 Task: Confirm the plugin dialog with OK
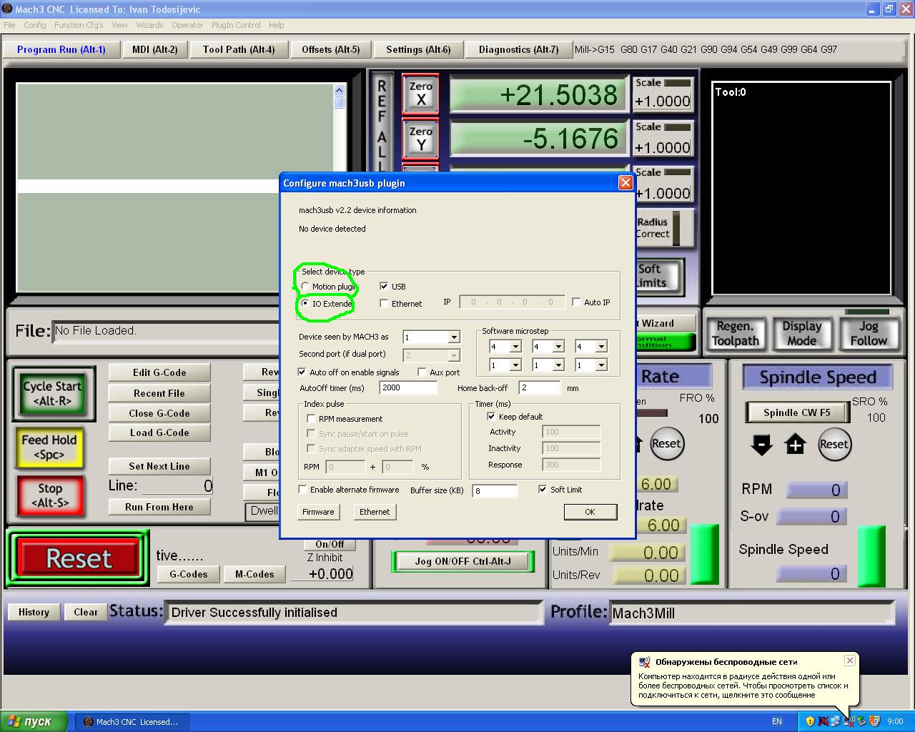pyautogui.click(x=590, y=512)
